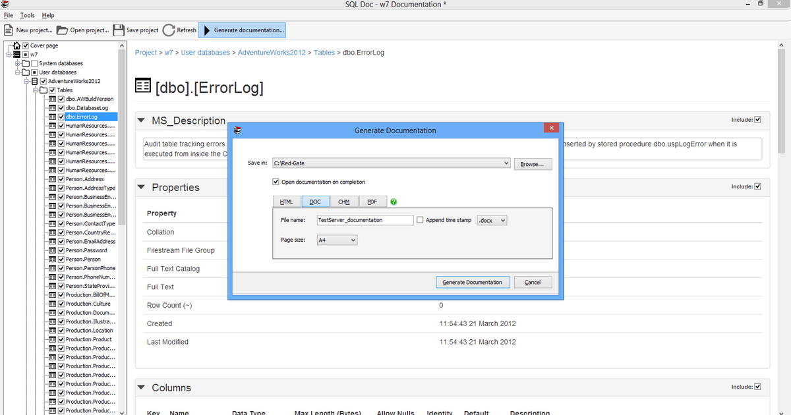Open the Tools menu
Image resolution: width=791 pixels, height=415 pixels.
pos(28,15)
